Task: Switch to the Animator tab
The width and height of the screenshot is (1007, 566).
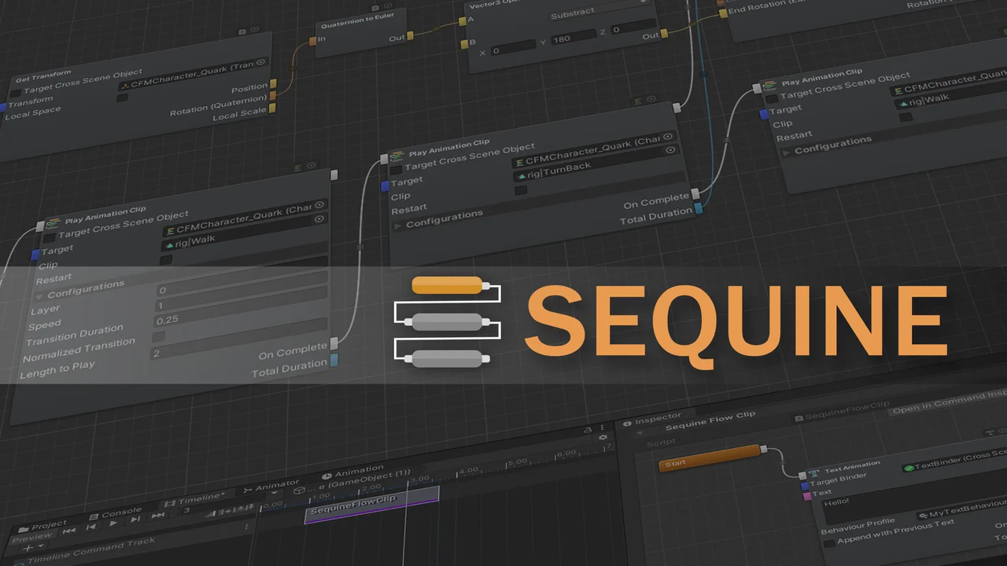Action: tap(271, 484)
